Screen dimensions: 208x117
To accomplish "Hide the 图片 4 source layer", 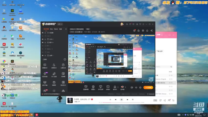I will tap(43, 42).
